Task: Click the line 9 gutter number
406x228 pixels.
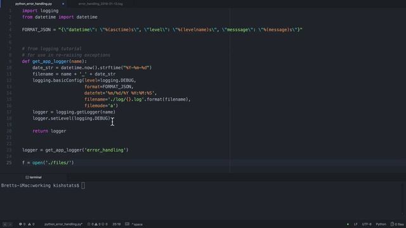Action: (10, 61)
